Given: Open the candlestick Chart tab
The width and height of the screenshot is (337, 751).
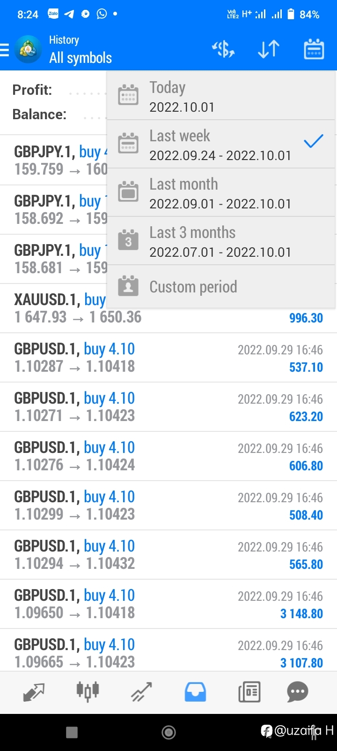Looking at the screenshot, I should (88, 691).
